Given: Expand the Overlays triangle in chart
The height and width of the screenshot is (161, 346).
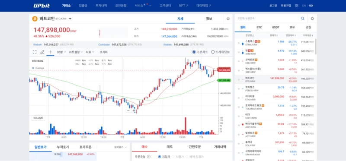Looking at the screenshot, I should click(x=33, y=68).
